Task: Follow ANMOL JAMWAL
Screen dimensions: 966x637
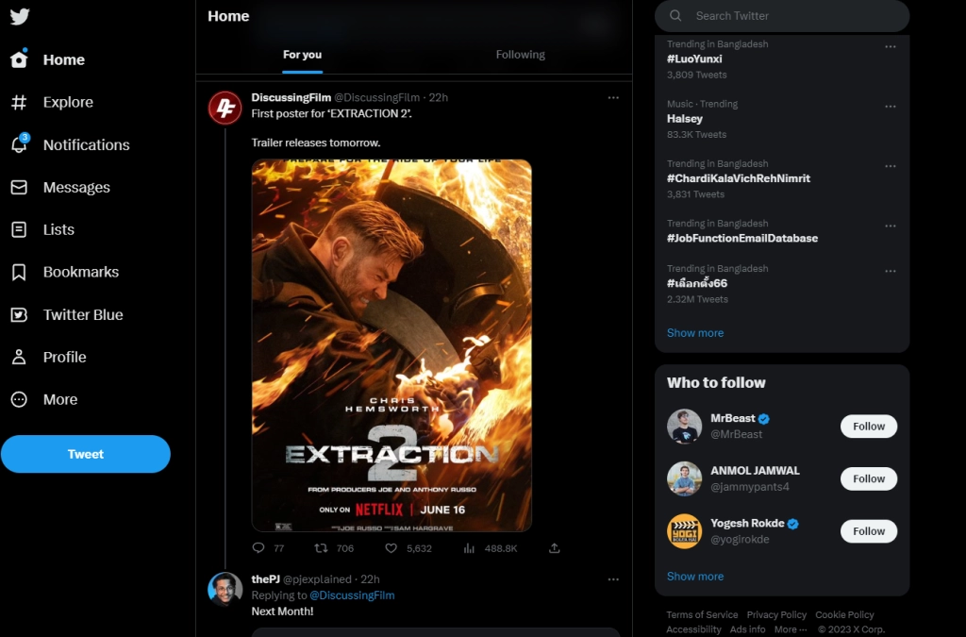Action: [869, 478]
